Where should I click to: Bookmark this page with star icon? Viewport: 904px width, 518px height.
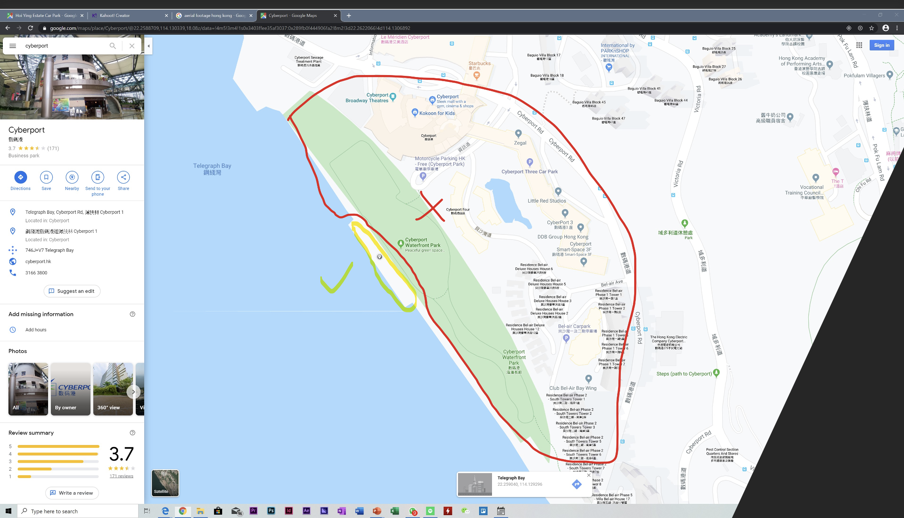pos(872,28)
